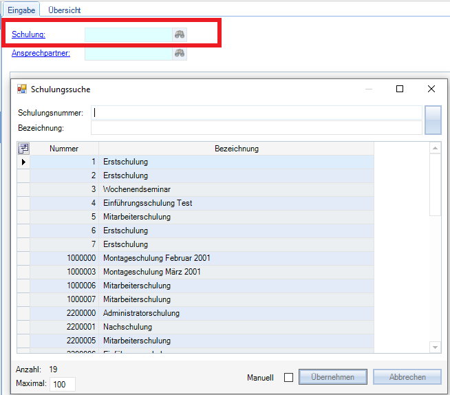Click grid selector icon in table corner
Screen dimensions: 450x395
coord(23,149)
